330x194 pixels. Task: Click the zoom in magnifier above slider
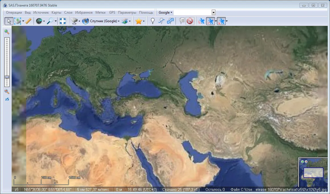(7, 32)
